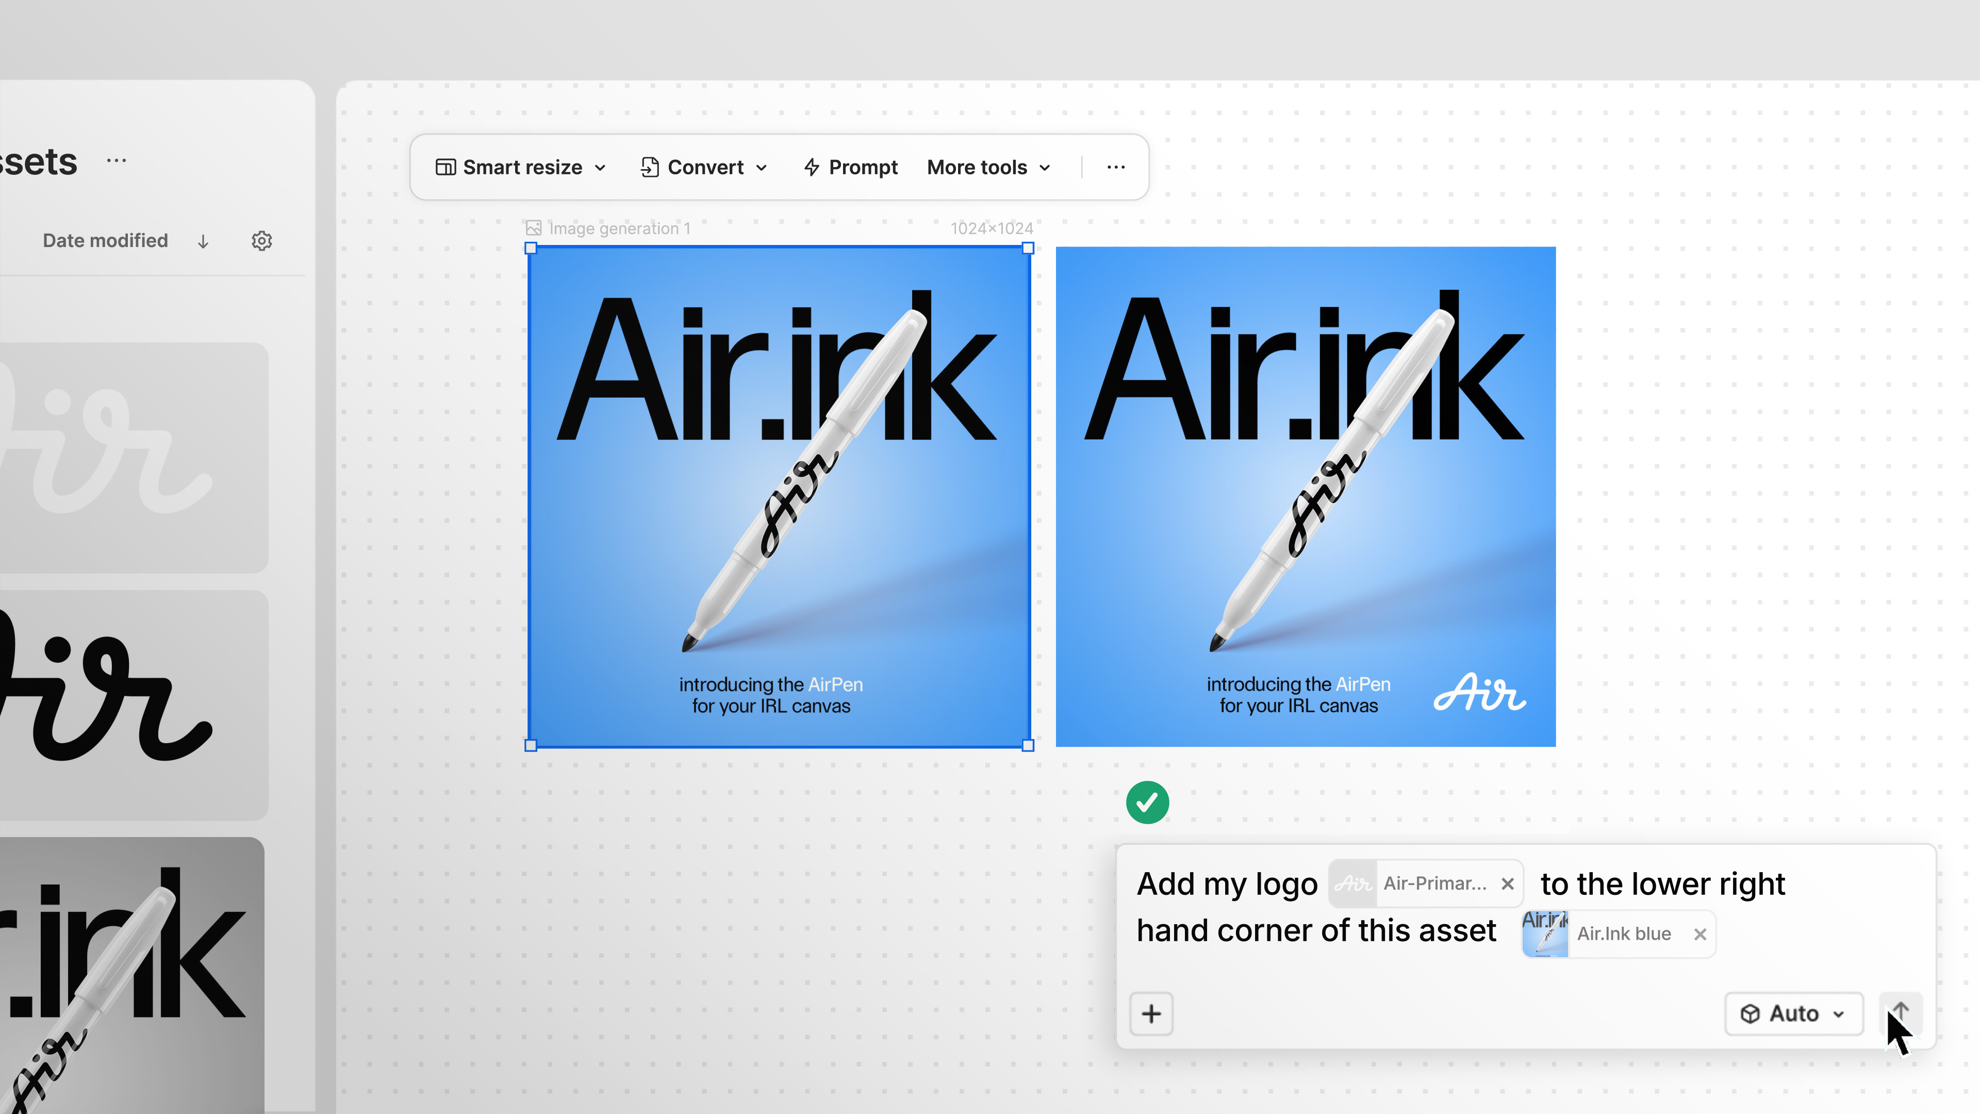Screen dimensions: 1980x1114
Task: Open the ellipsis overflow icon in the toolbar
Action: [1116, 167]
